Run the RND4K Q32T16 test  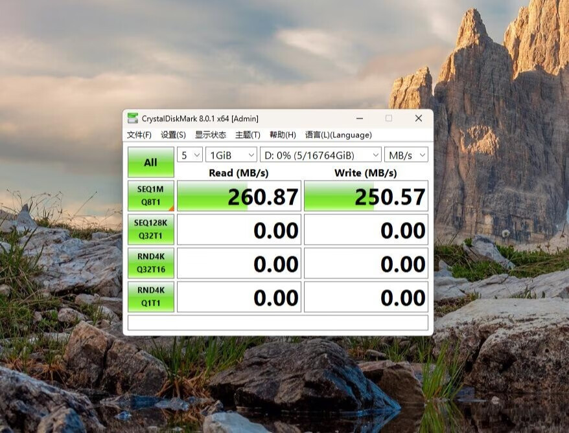(150, 263)
